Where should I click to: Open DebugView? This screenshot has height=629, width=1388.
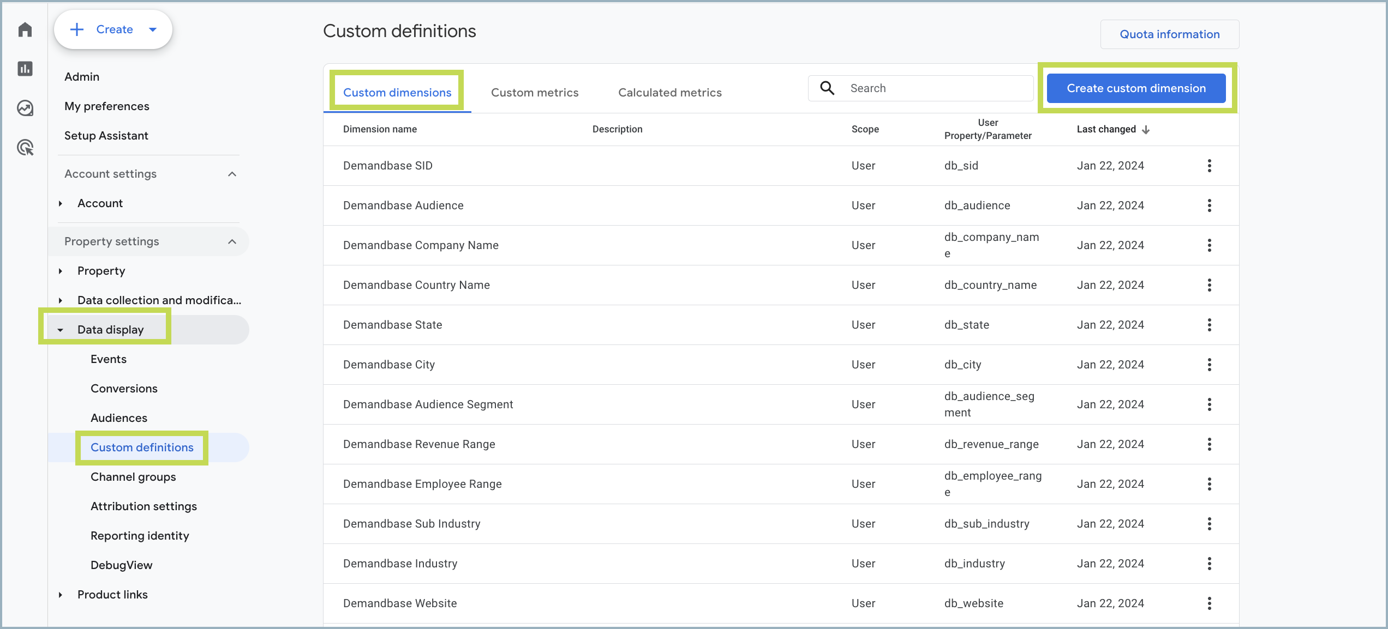pos(121,565)
